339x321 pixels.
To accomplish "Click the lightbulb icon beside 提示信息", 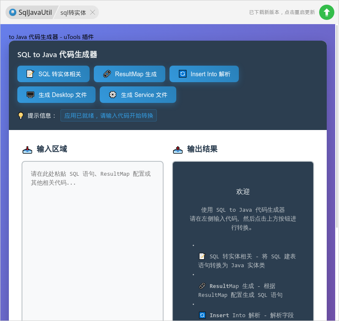I will [21, 116].
